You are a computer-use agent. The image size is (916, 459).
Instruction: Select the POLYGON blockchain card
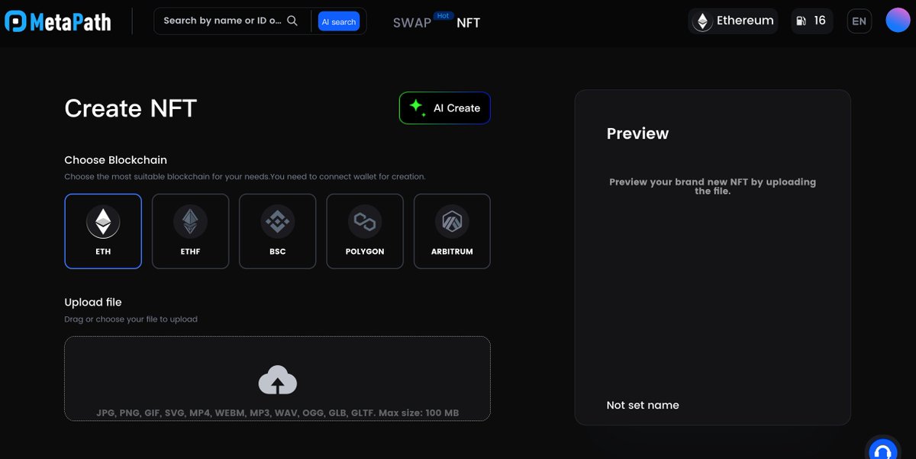(x=365, y=231)
